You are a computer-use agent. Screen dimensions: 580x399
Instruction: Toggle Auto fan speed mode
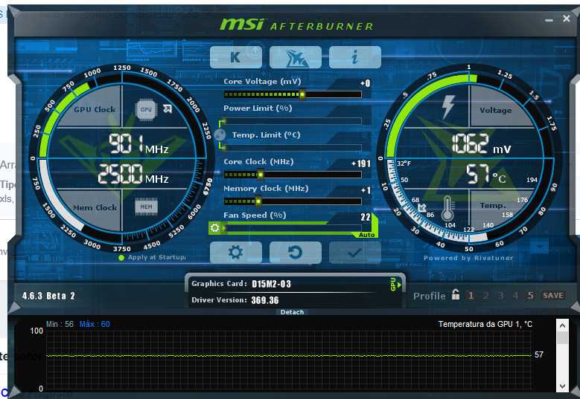click(366, 235)
